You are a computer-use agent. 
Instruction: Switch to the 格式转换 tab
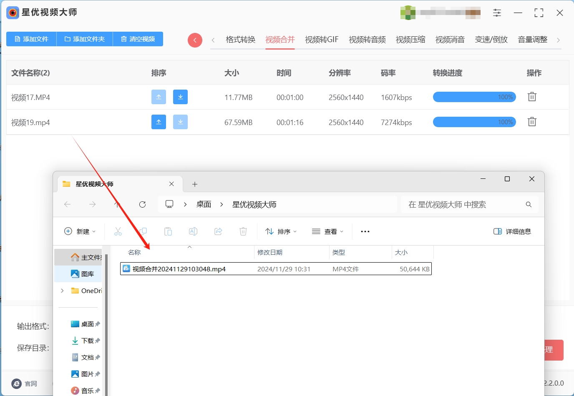240,40
